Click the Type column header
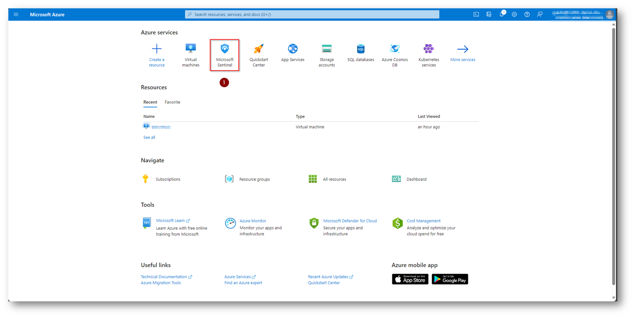The image size is (634, 318). 300,116
